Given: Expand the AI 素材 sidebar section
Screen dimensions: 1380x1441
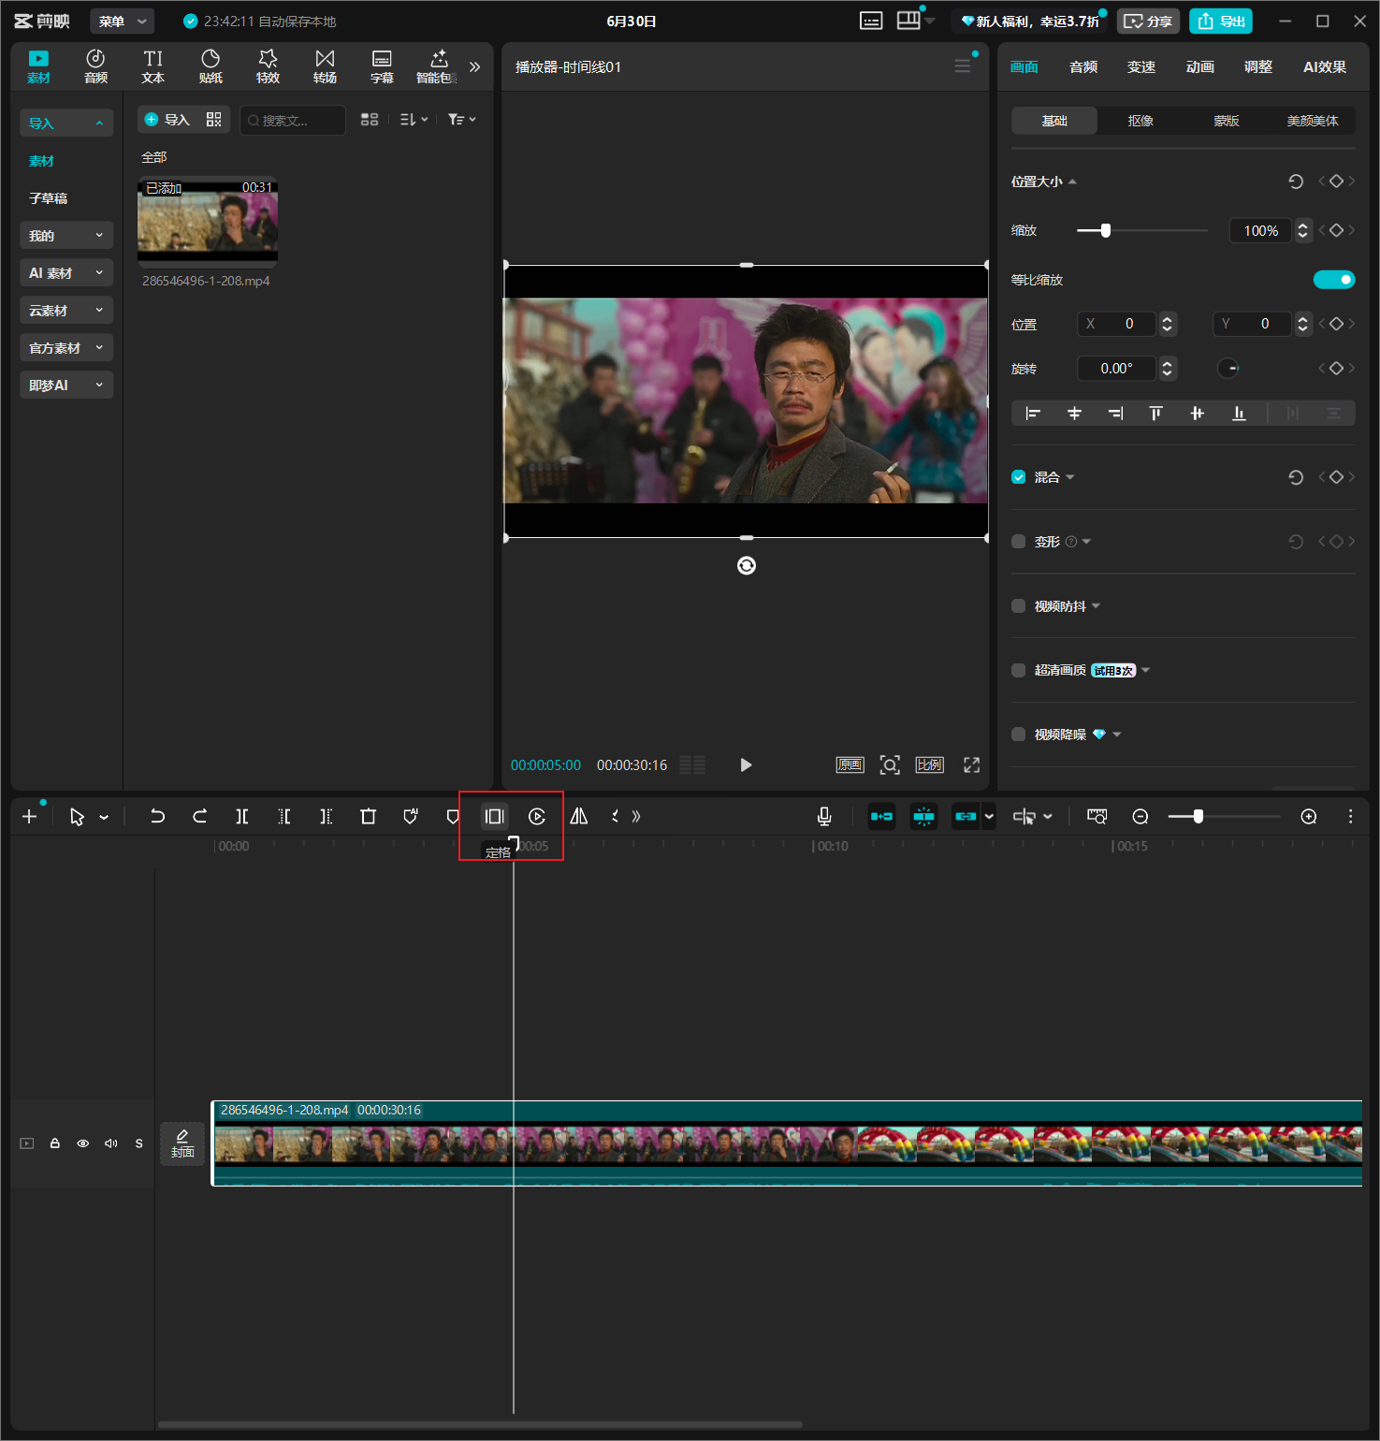Looking at the screenshot, I should point(66,273).
